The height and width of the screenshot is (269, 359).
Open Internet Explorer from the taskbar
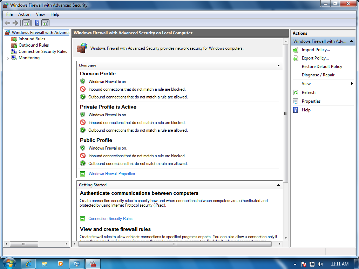point(28,264)
